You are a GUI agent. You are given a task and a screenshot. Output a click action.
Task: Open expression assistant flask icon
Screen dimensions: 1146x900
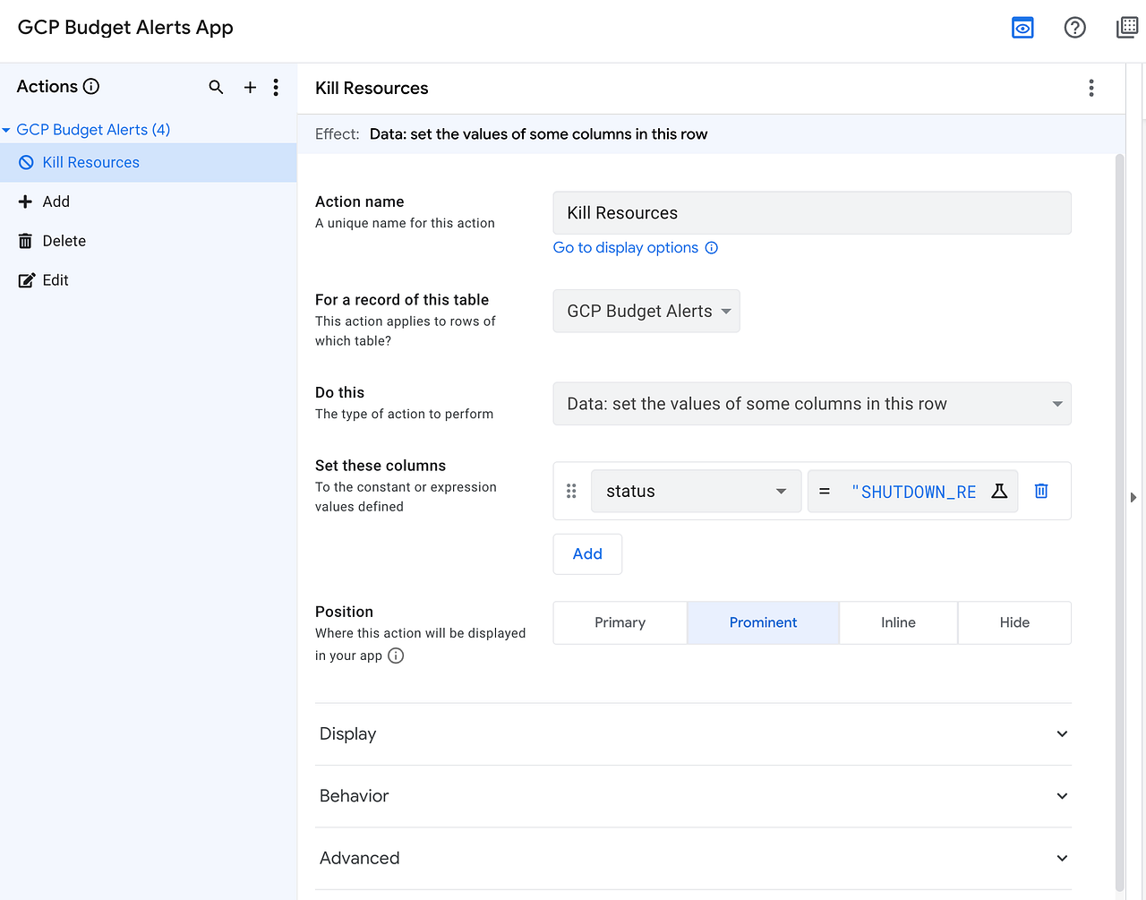[x=999, y=491]
